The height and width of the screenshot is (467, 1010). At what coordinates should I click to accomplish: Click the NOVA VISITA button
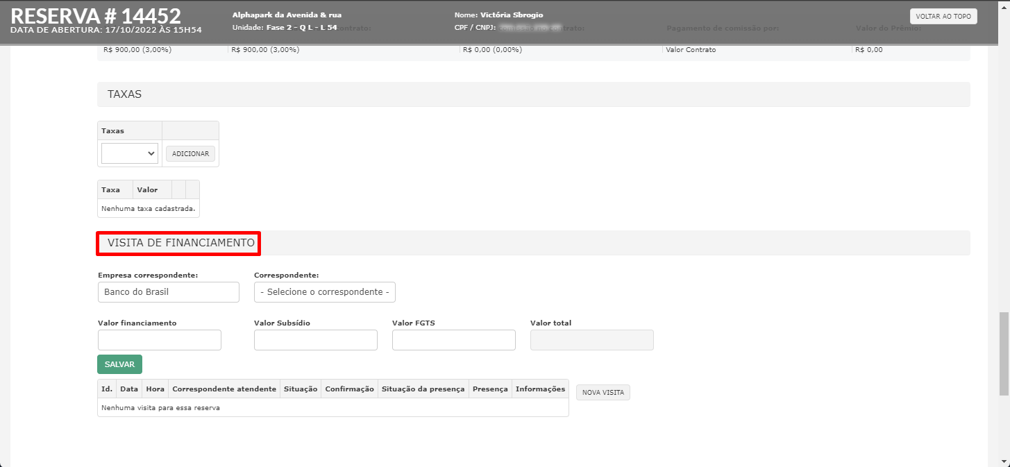603,393
